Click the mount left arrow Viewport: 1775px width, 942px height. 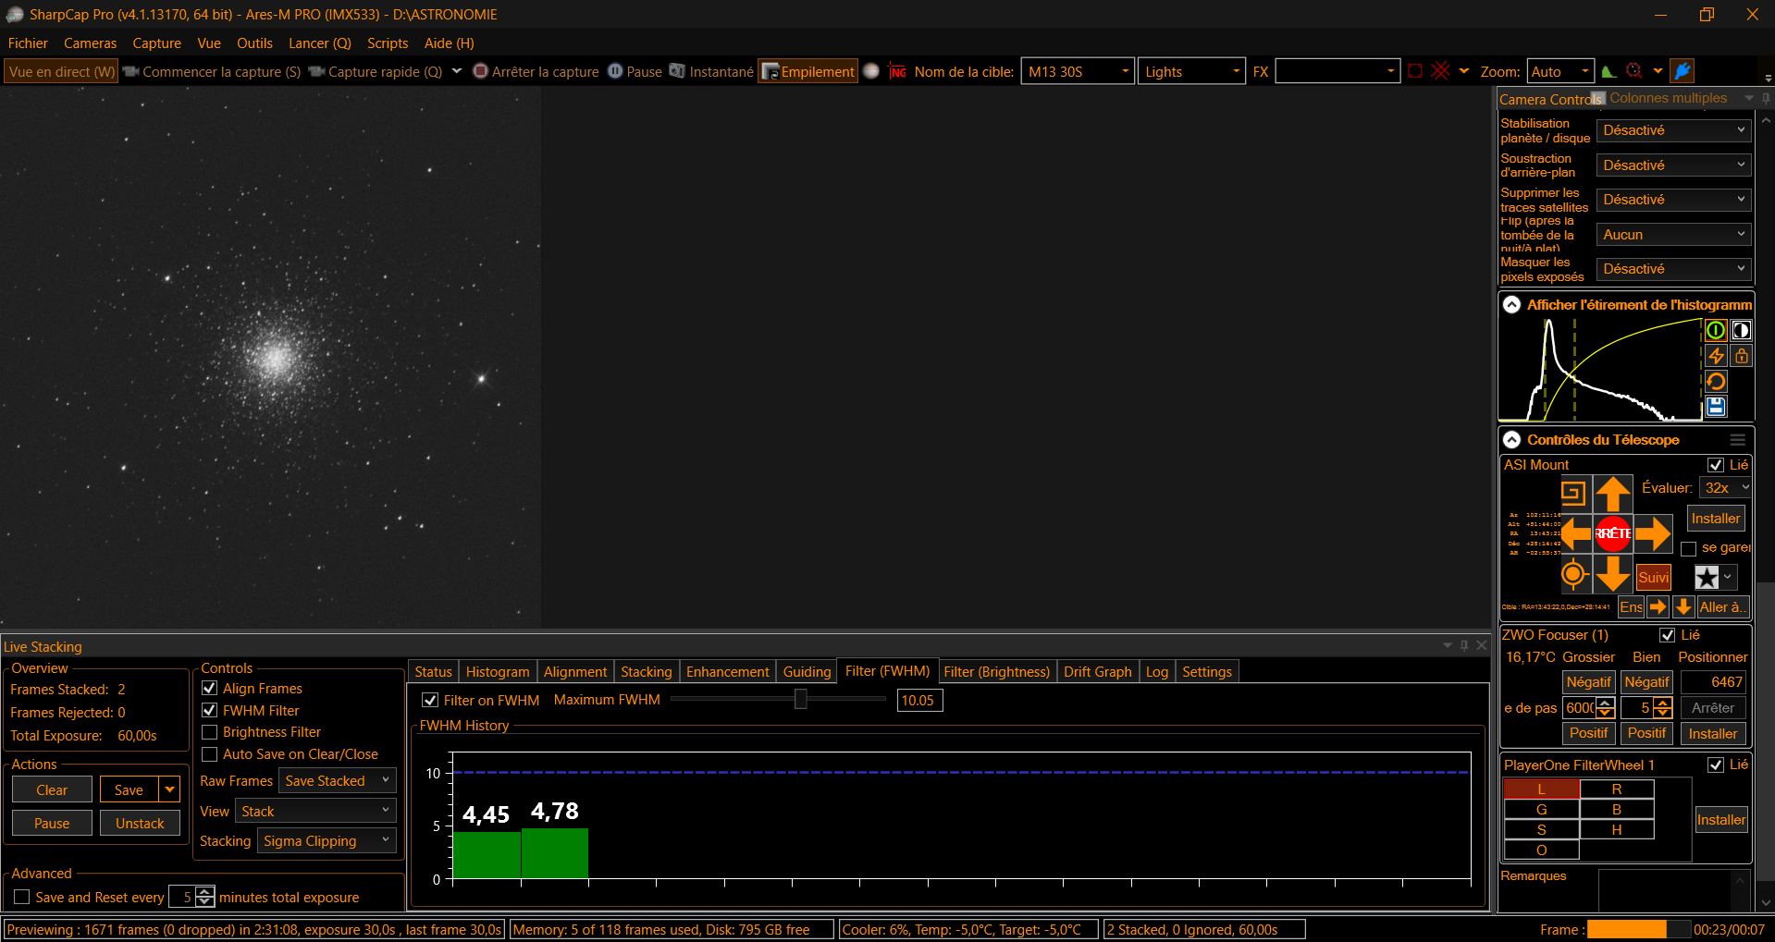pyautogui.click(x=1575, y=533)
